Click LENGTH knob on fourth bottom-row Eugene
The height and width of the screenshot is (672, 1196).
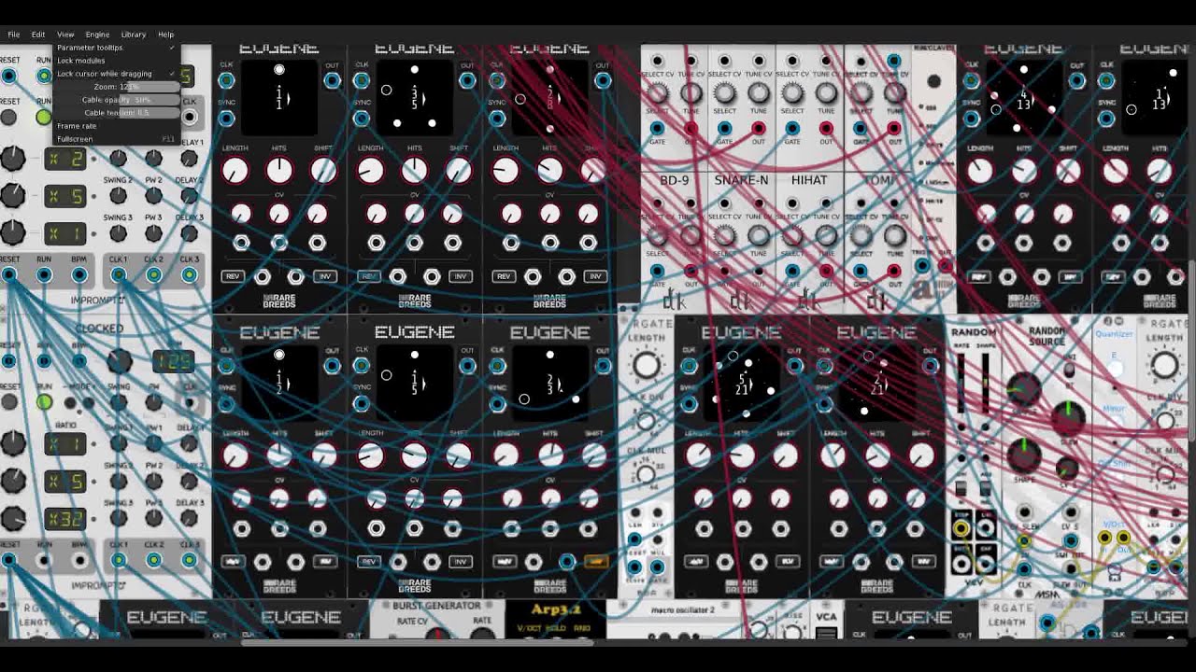698,455
